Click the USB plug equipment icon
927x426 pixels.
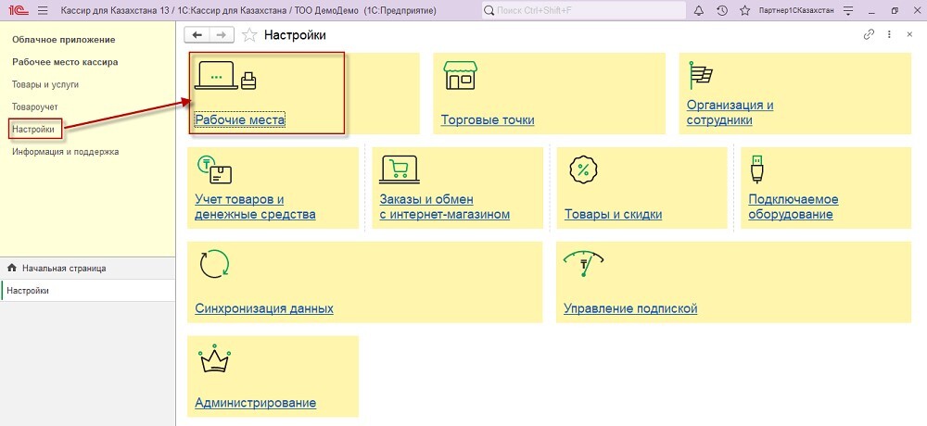[757, 169]
